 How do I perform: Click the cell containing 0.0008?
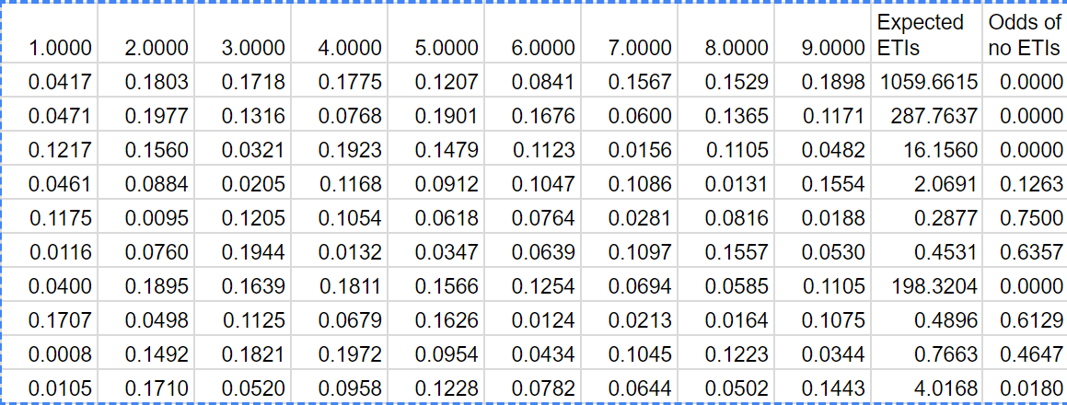click(61, 354)
